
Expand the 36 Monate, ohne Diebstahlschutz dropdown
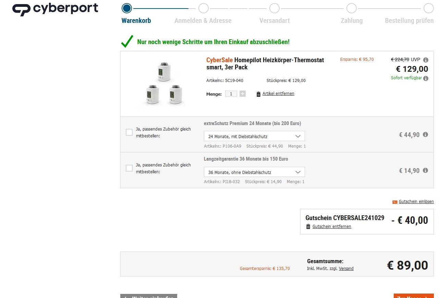click(254, 172)
